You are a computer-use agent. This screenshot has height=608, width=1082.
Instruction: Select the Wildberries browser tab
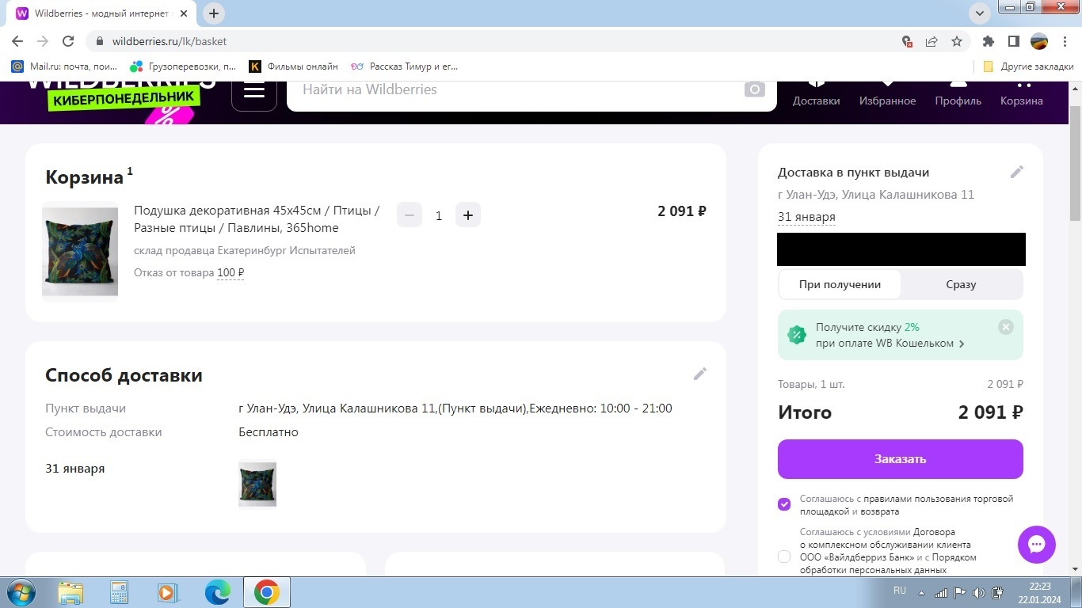101,13
